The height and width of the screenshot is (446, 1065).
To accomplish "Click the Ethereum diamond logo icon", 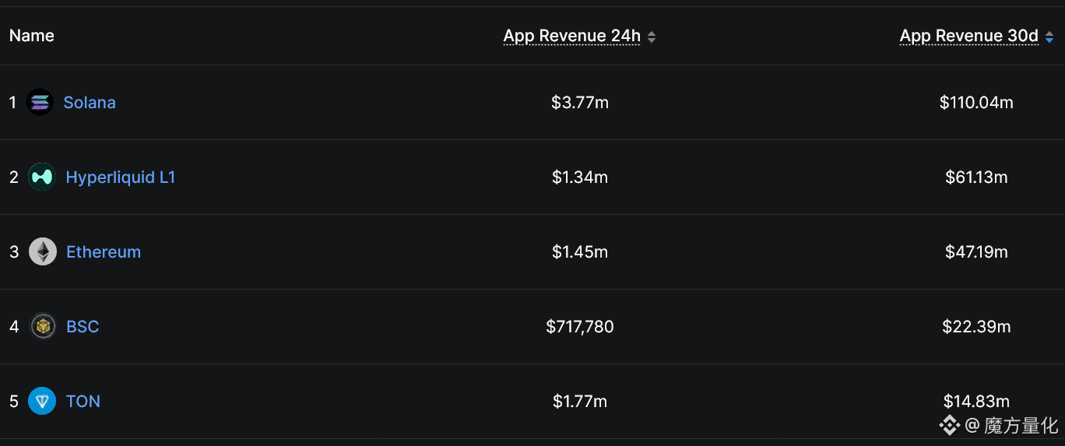I will (x=43, y=251).
